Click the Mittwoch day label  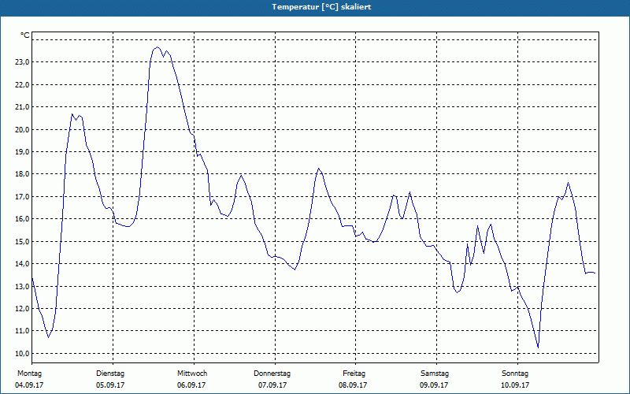(x=192, y=374)
